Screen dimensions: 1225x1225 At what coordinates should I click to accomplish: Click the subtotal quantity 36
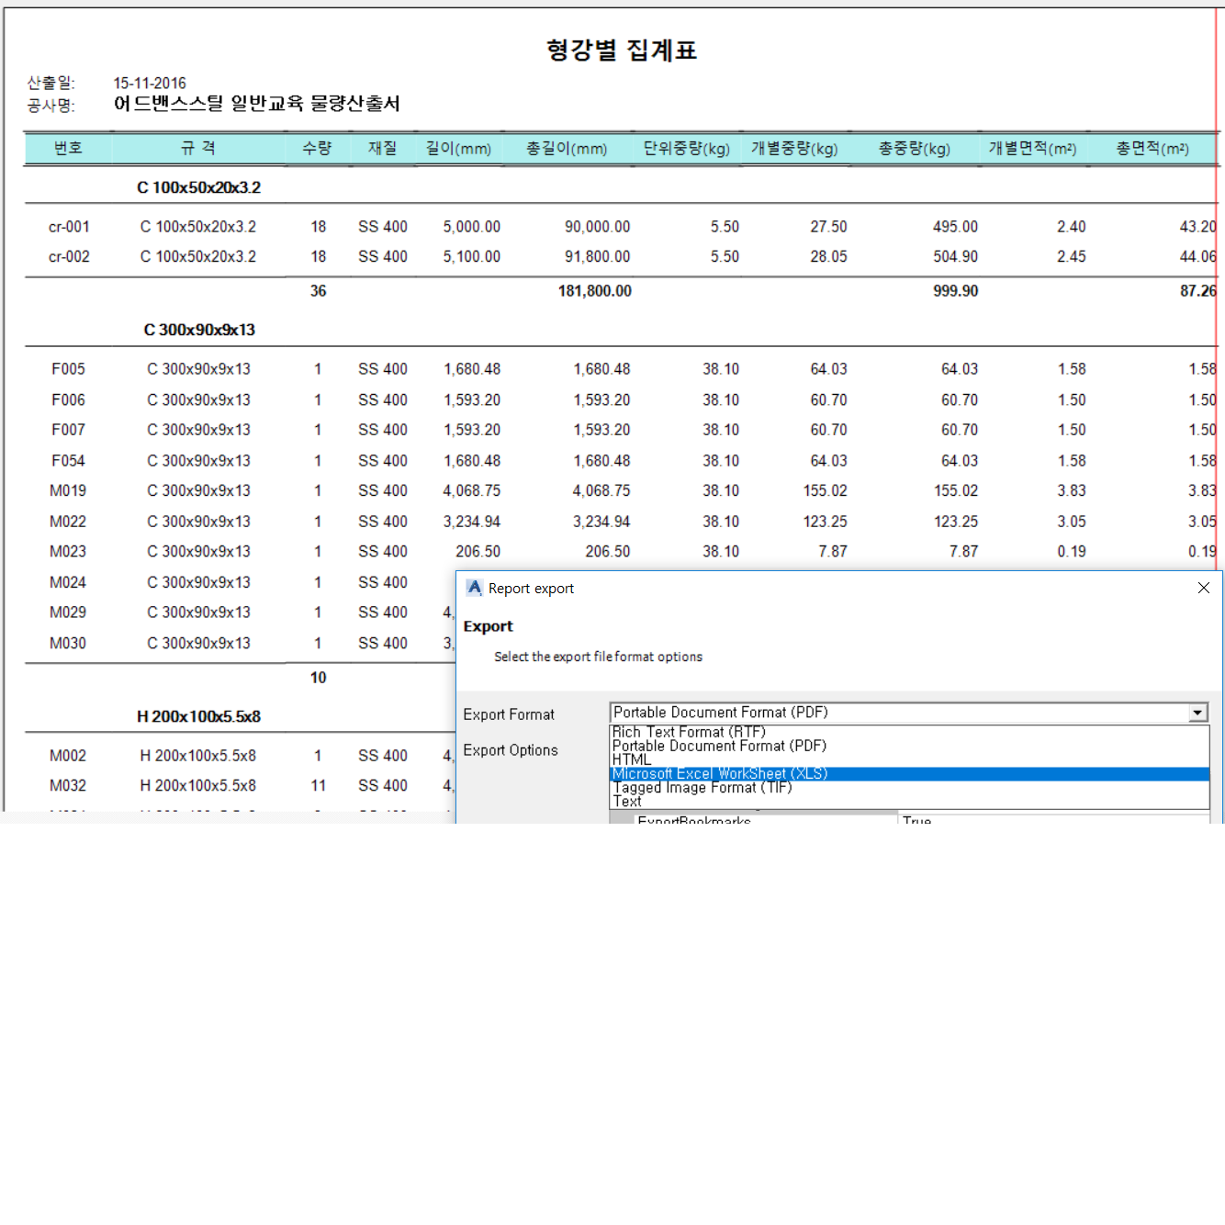[x=318, y=291]
